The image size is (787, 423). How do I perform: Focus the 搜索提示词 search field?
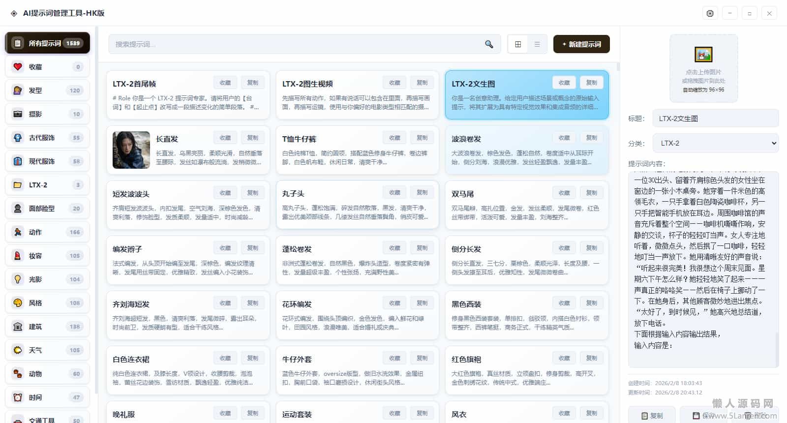(x=295, y=44)
